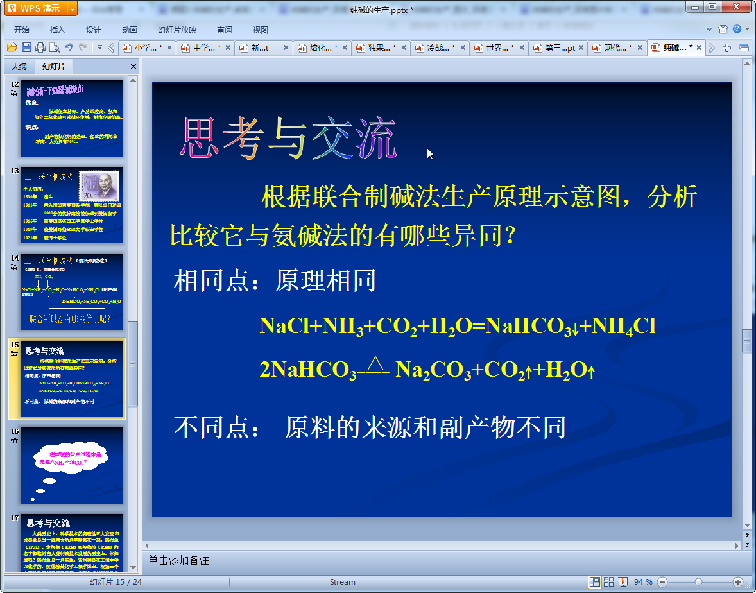Click the Undo arrow icon
Viewport: 756px width, 593px height.
(69, 47)
